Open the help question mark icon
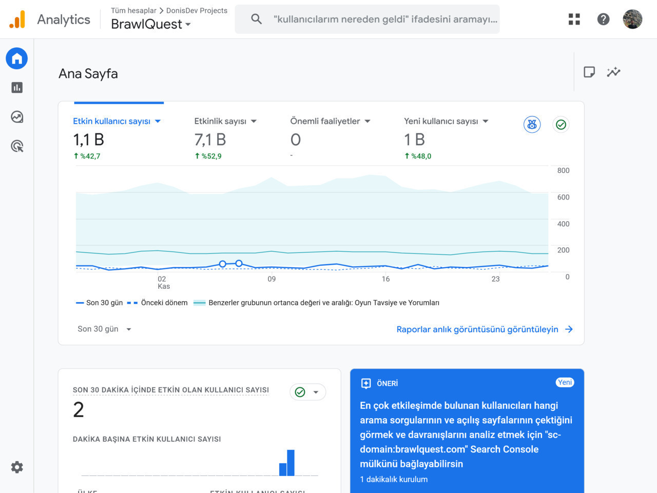The width and height of the screenshot is (657, 493). [x=603, y=19]
